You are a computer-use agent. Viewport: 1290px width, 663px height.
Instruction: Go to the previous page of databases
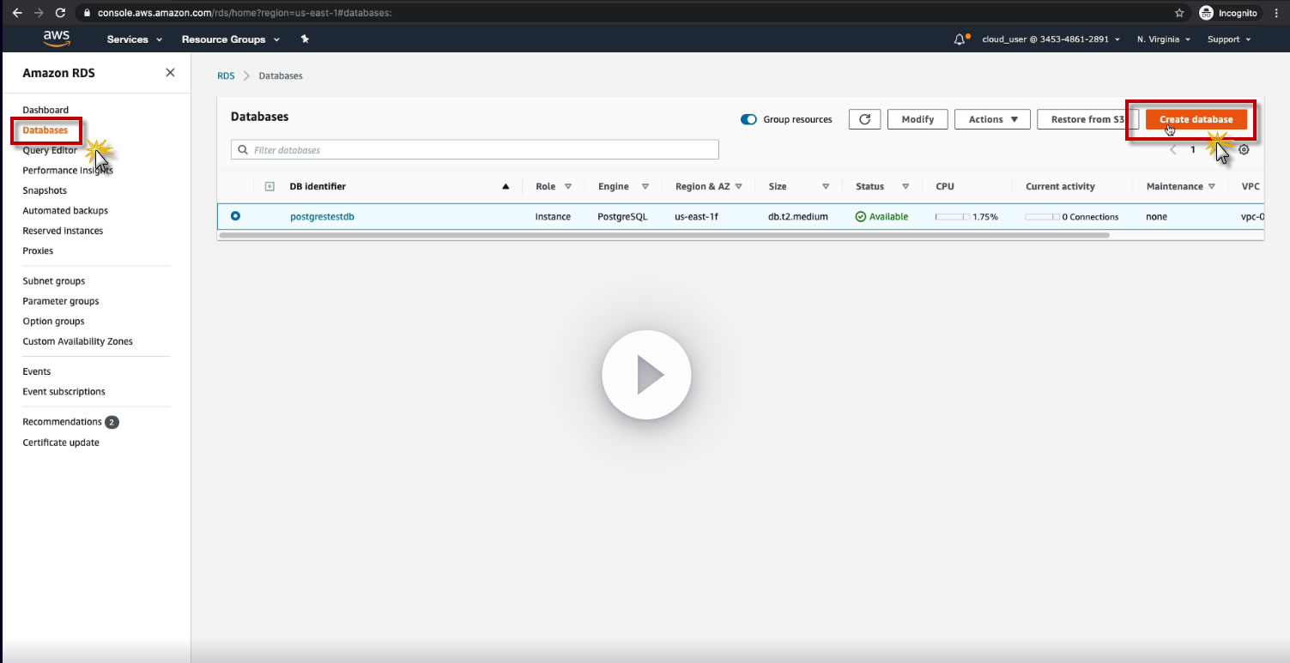[x=1173, y=149]
